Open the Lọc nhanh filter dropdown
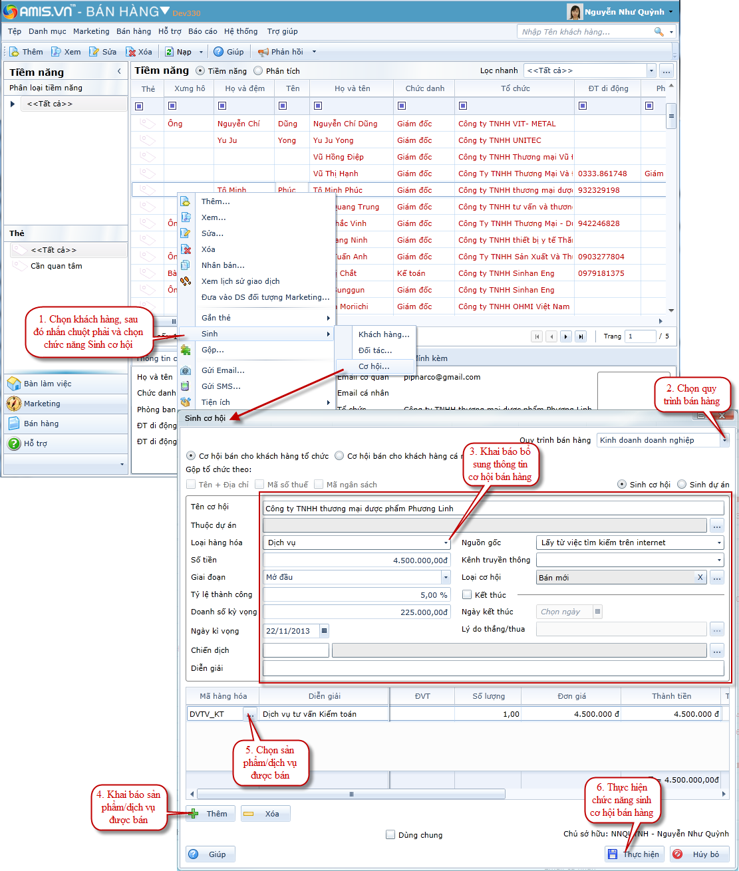 click(x=651, y=70)
